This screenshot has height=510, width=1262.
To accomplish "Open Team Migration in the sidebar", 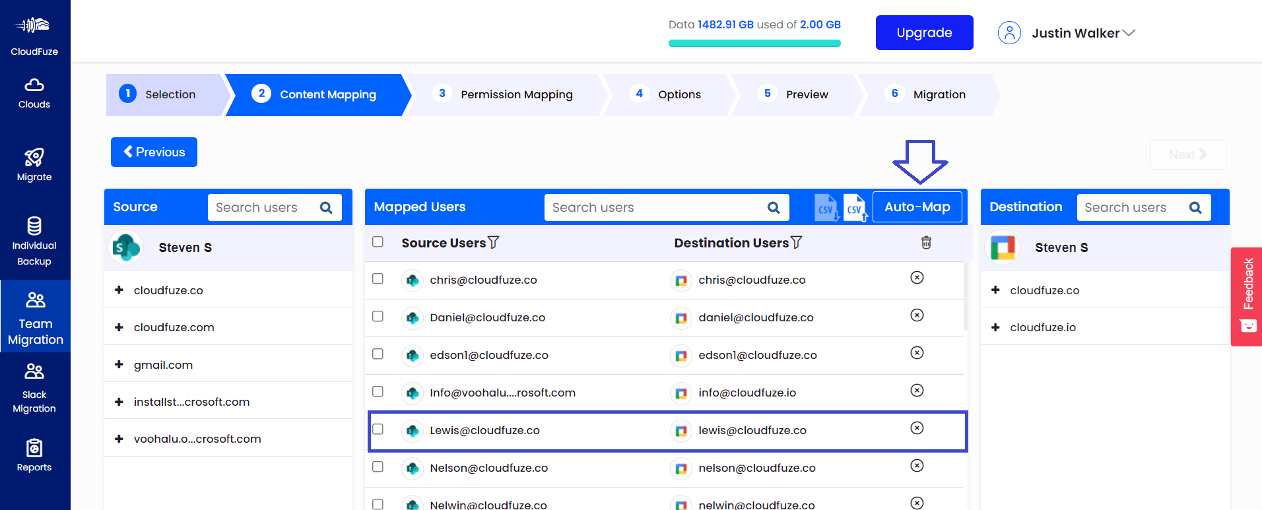I will [x=36, y=317].
